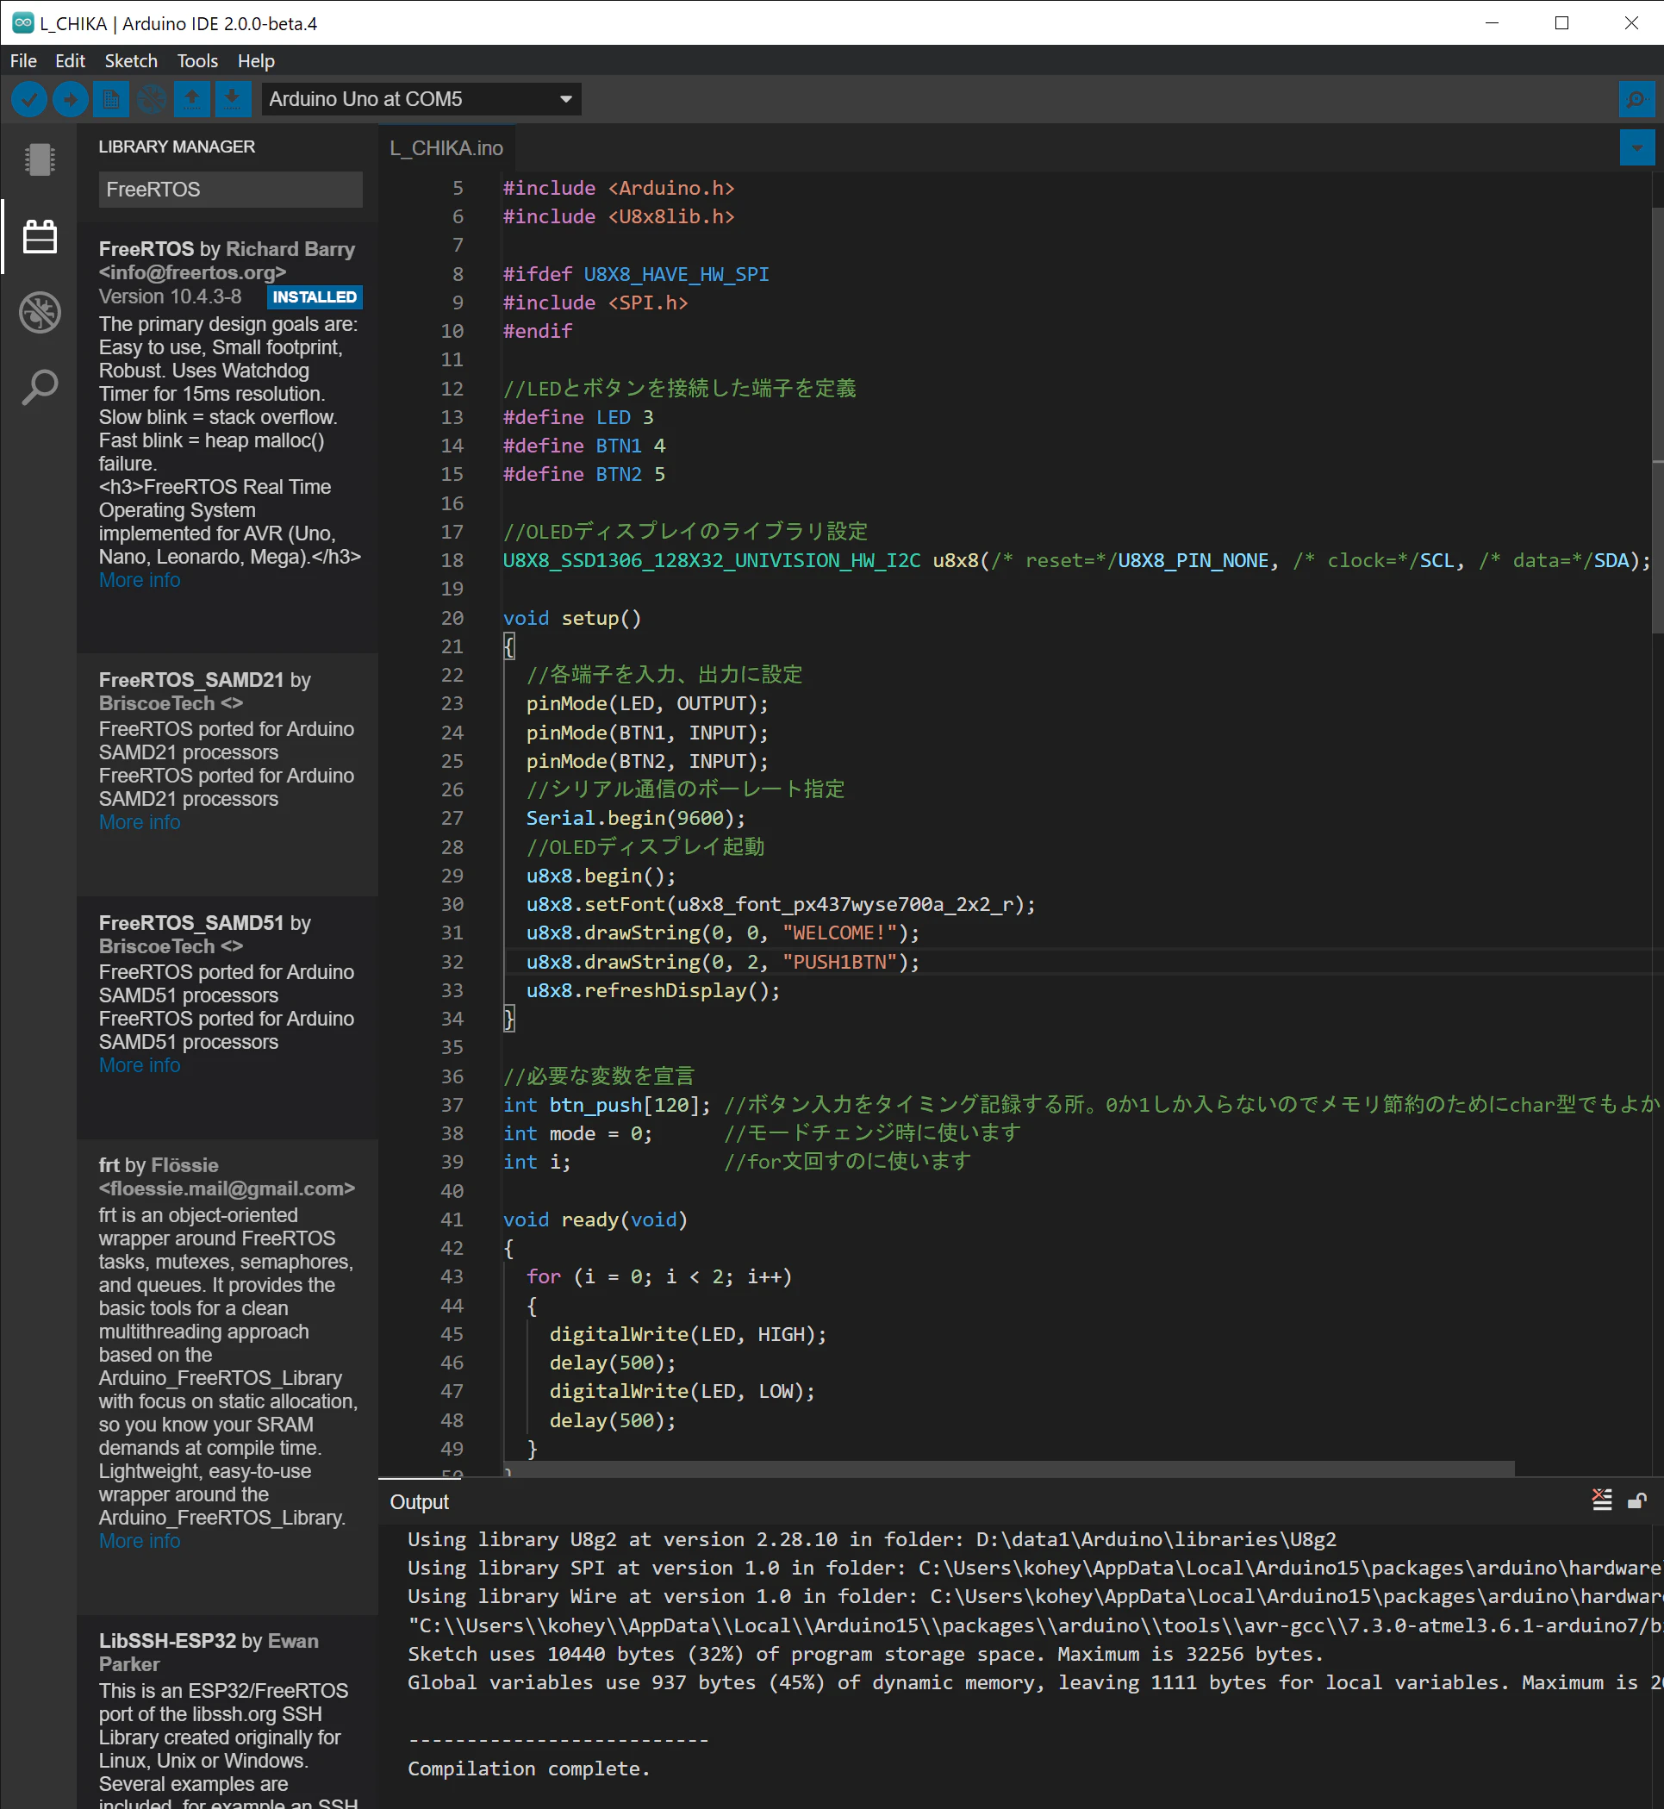Screen dimensions: 1664x1809
Task: Click line number 20 in gutter
Action: [452, 619]
